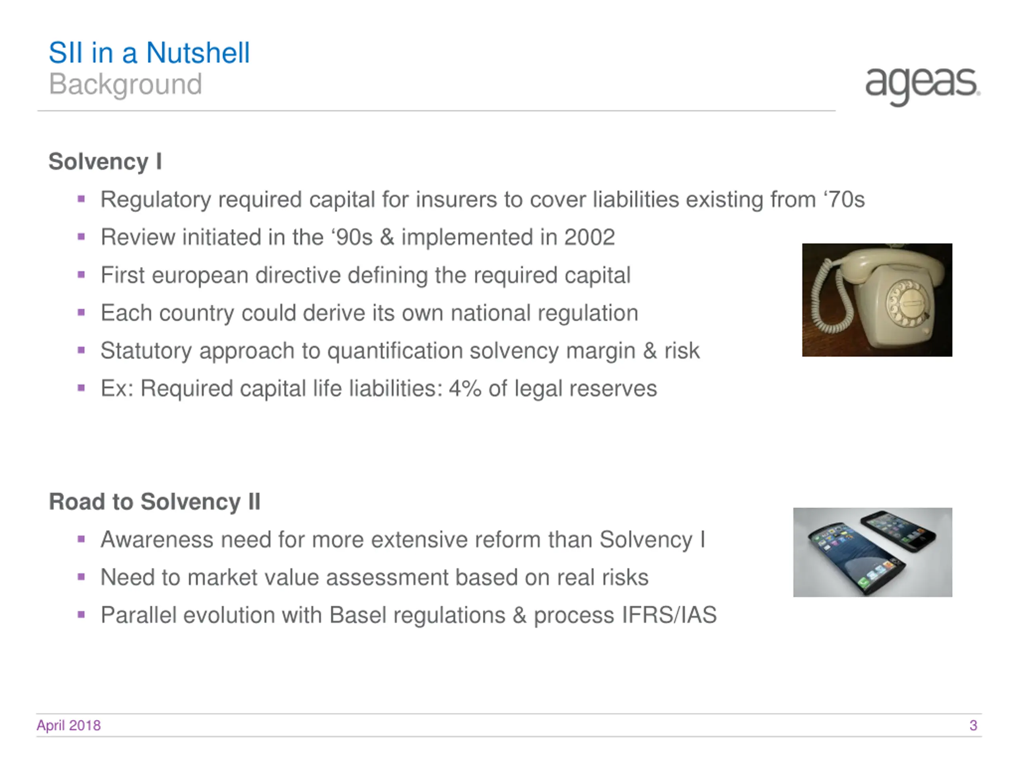
Task: Click the text '4% of legal reserves'
Action: point(553,389)
